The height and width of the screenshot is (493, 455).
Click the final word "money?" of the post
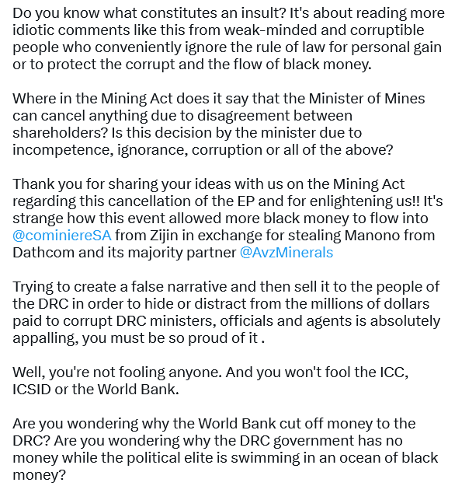pos(40,475)
